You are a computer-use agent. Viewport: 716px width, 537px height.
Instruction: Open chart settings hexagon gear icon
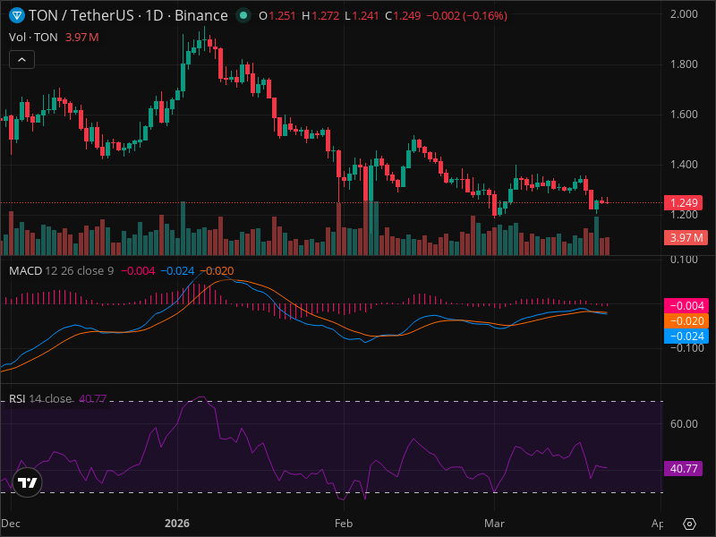tap(689, 524)
